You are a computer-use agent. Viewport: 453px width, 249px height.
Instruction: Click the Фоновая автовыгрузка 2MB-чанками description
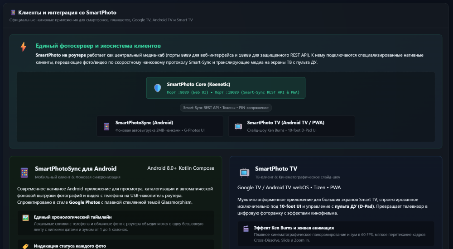coord(160,130)
